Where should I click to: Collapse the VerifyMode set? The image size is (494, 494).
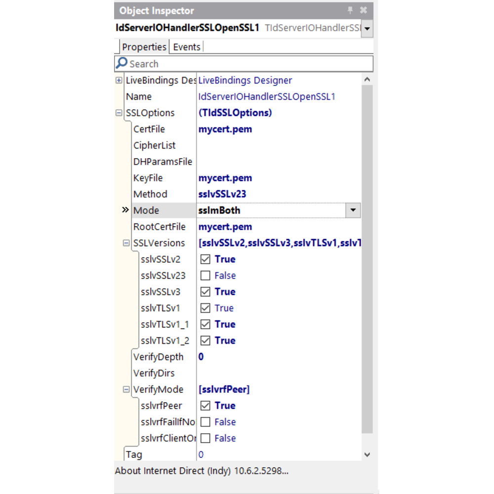coord(126,390)
